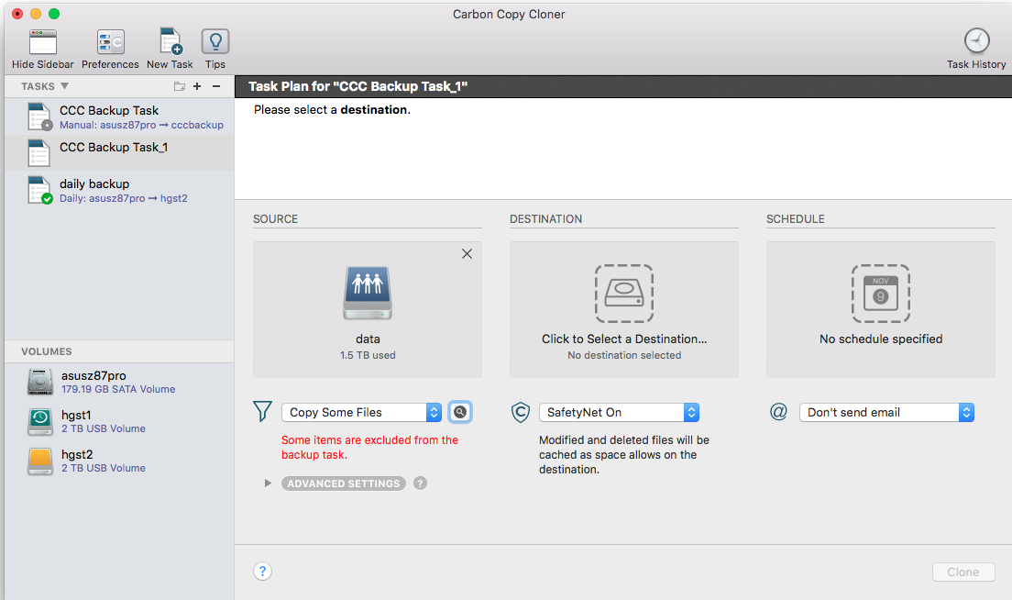1012x600 pixels.
Task: Click the orange hgst2 drive icon
Action: (40, 461)
